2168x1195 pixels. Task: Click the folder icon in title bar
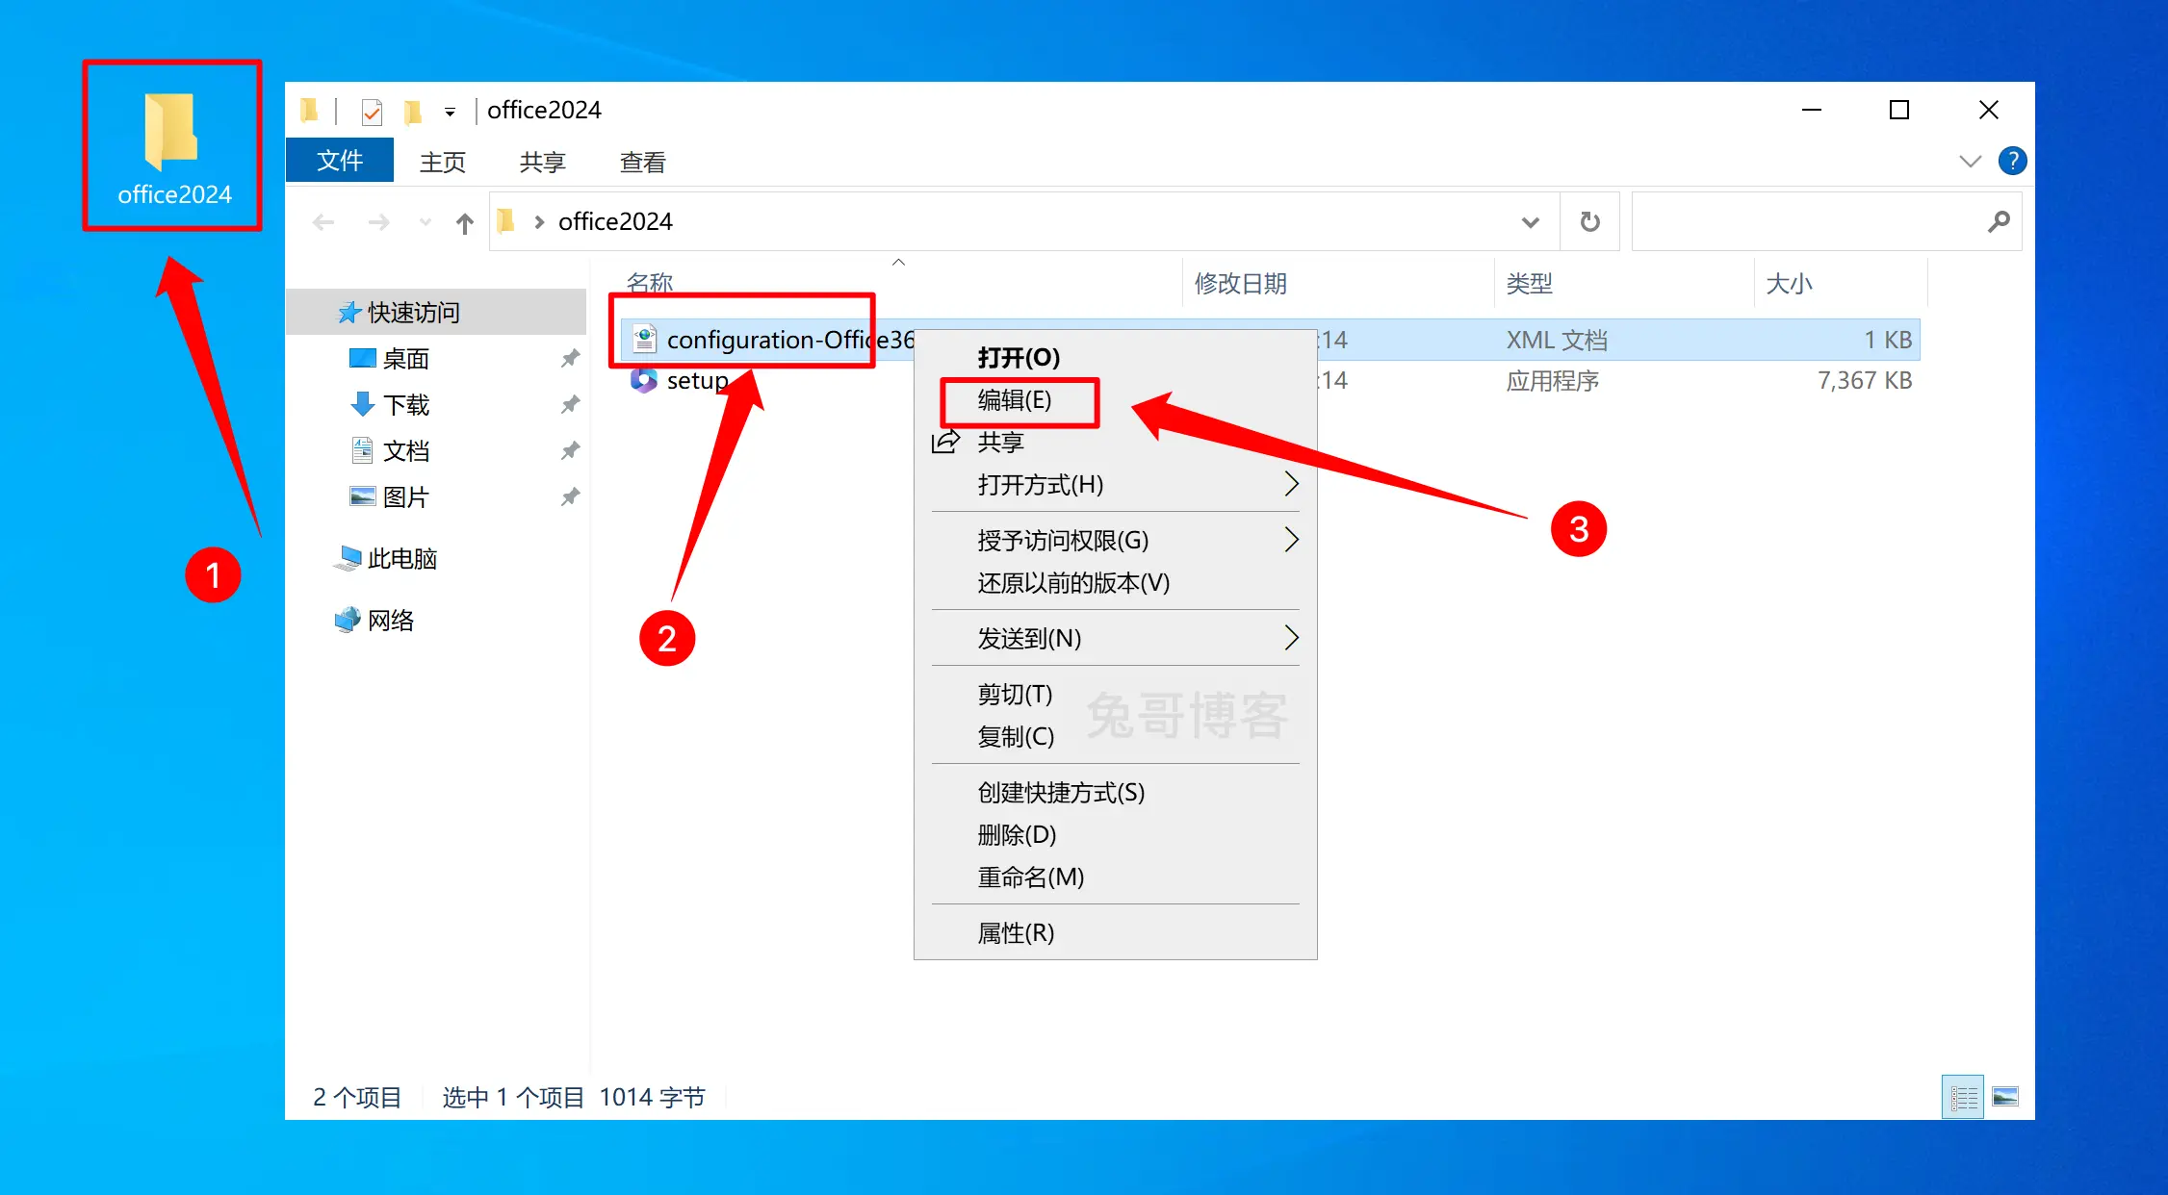click(309, 111)
